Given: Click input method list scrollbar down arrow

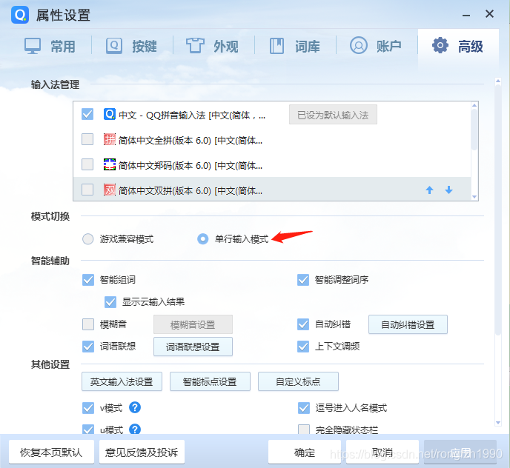Looking at the screenshot, I should coord(474,197).
